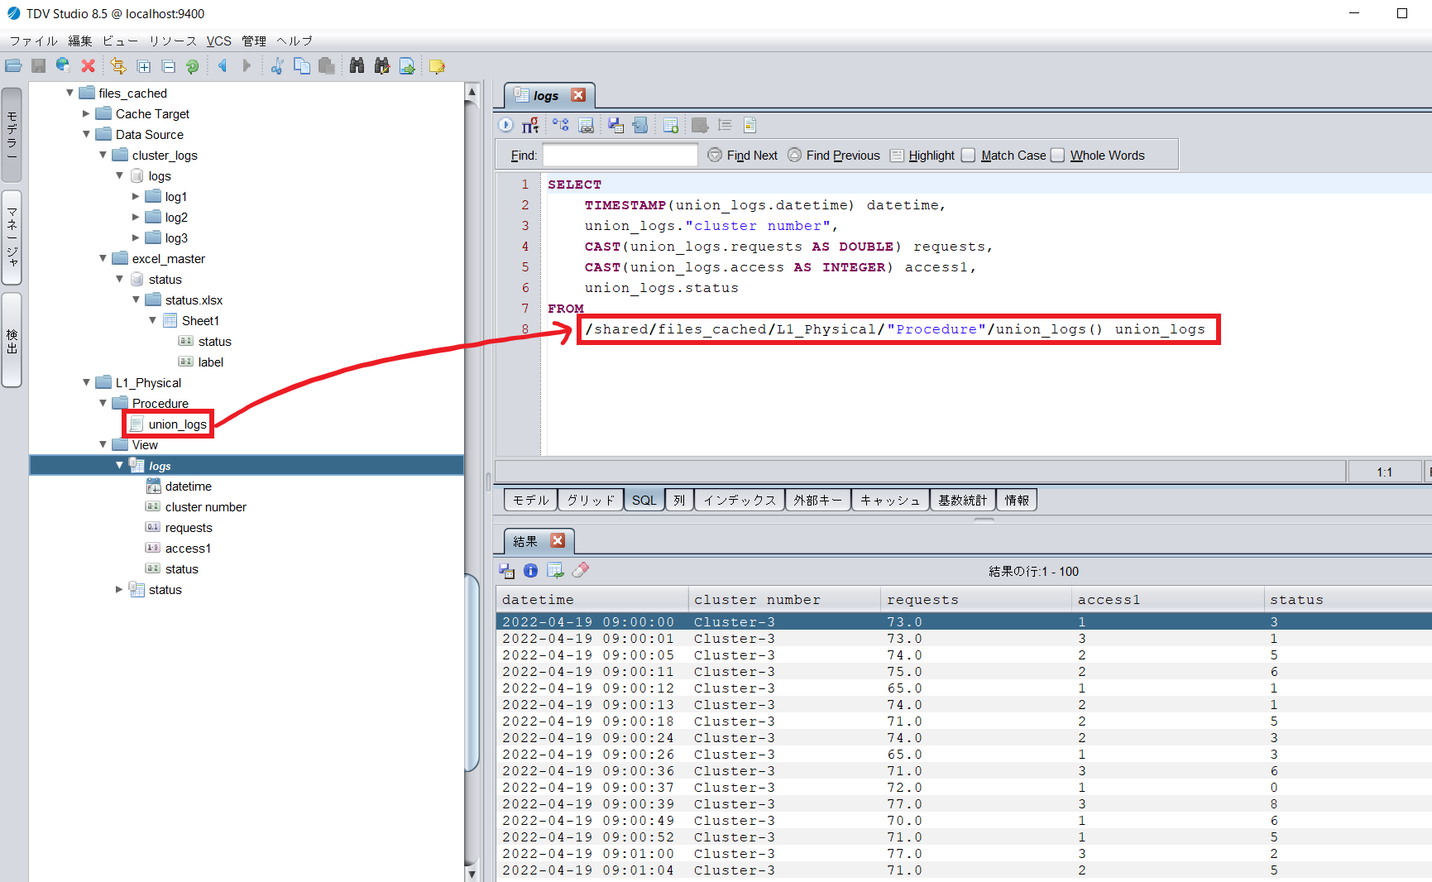Click the table with green plus icon

pyautogui.click(x=671, y=125)
